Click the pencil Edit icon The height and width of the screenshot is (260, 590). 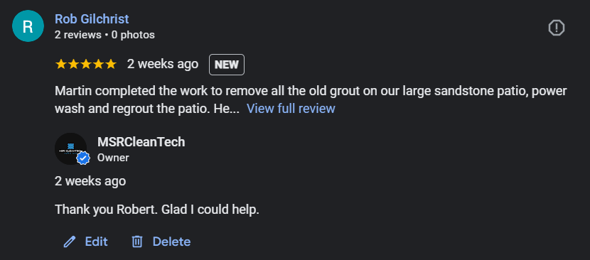pyautogui.click(x=70, y=242)
